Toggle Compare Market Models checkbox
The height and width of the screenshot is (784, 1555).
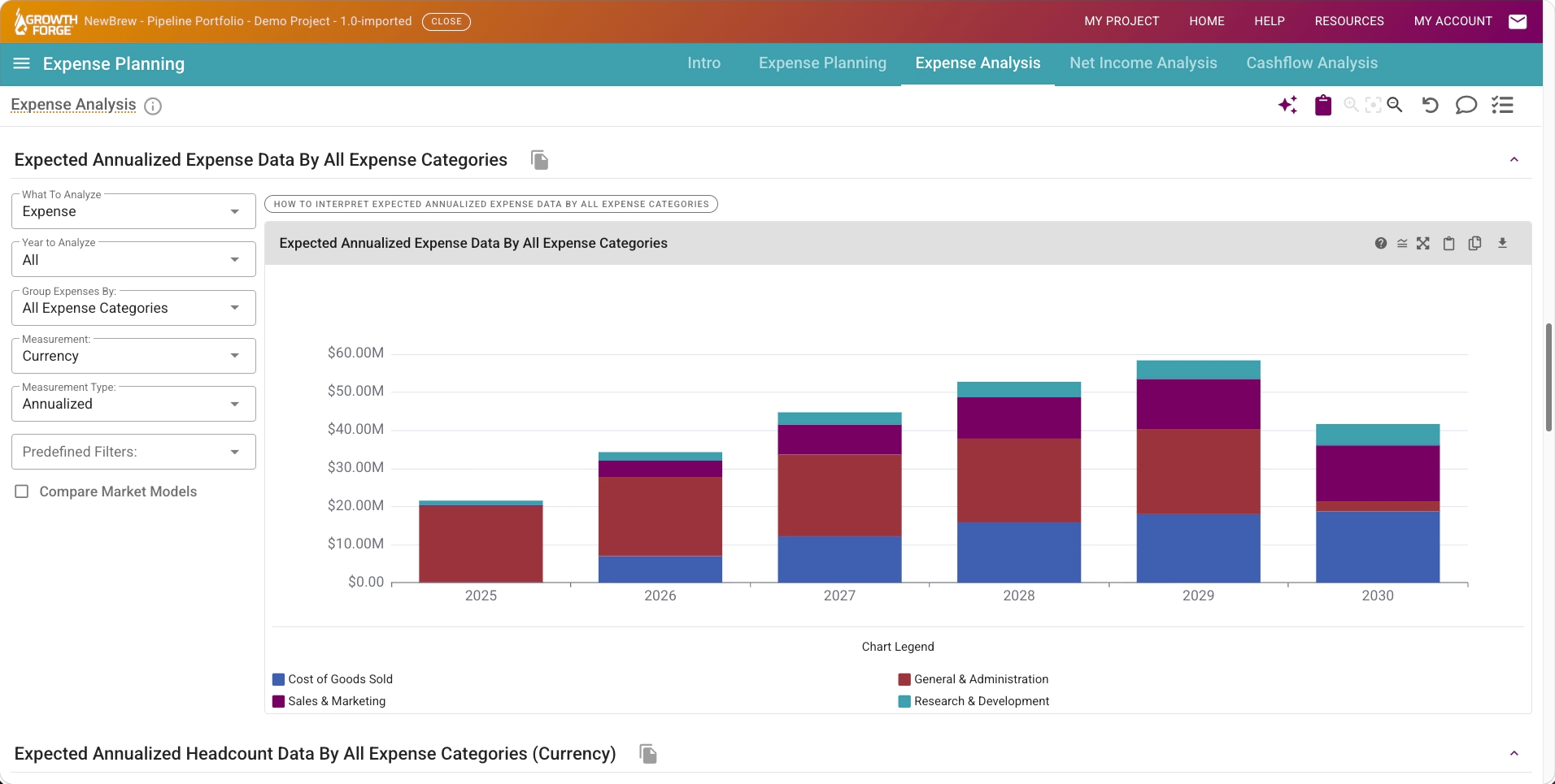point(22,492)
